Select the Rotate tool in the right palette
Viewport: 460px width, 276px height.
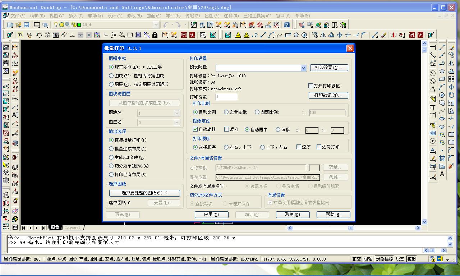click(x=451, y=95)
